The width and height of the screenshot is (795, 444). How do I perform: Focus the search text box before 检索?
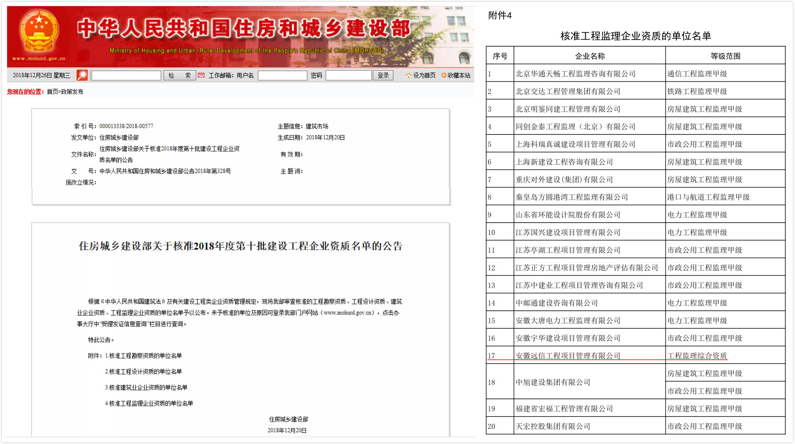(x=126, y=75)
